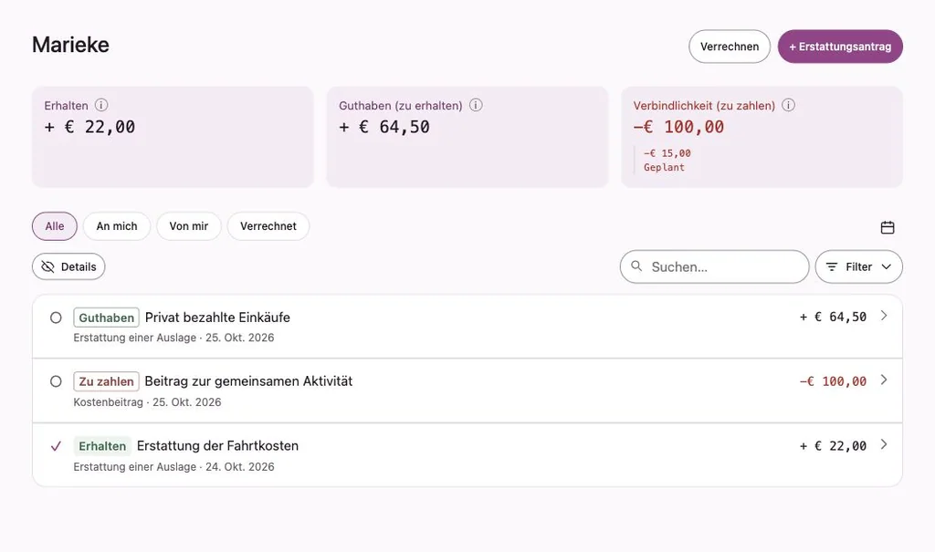Click Erstattung einer Auslage · 24. Okt. 2026

pos(173,467)
